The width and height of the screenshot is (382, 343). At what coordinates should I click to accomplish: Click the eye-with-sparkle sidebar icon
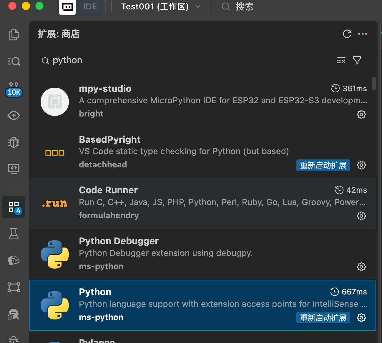point(14,115)
